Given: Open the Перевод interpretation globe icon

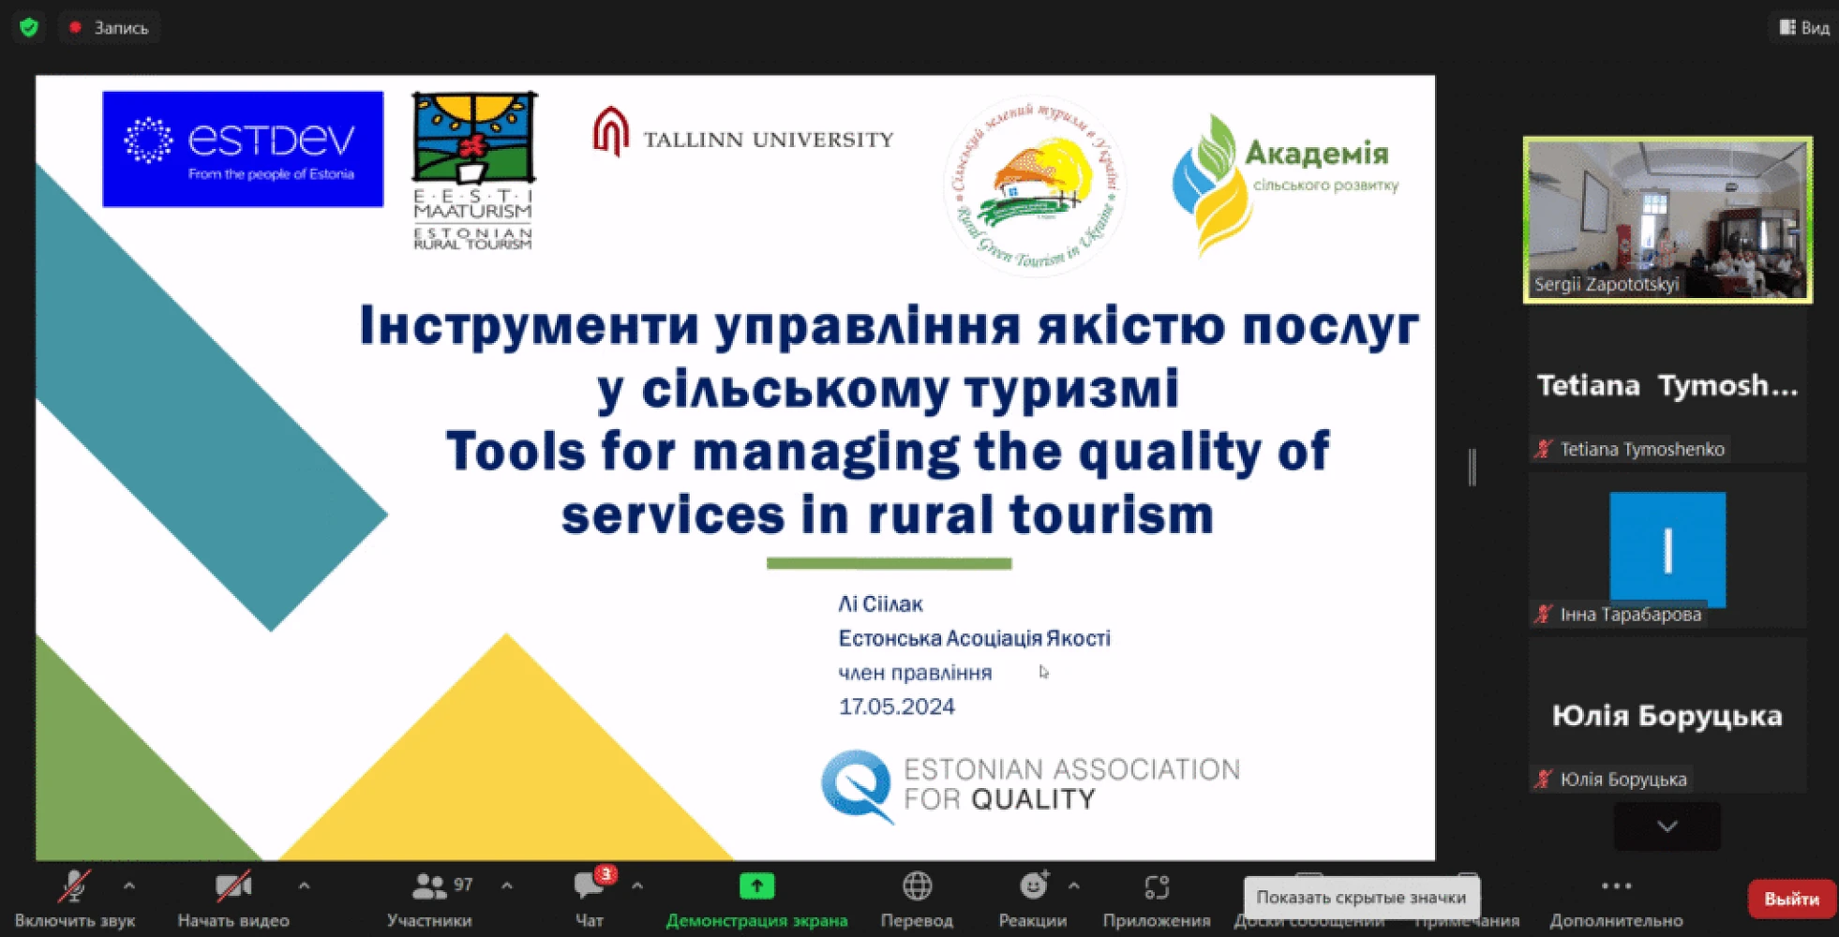Looking at the screenshot, I should point(917,899).
